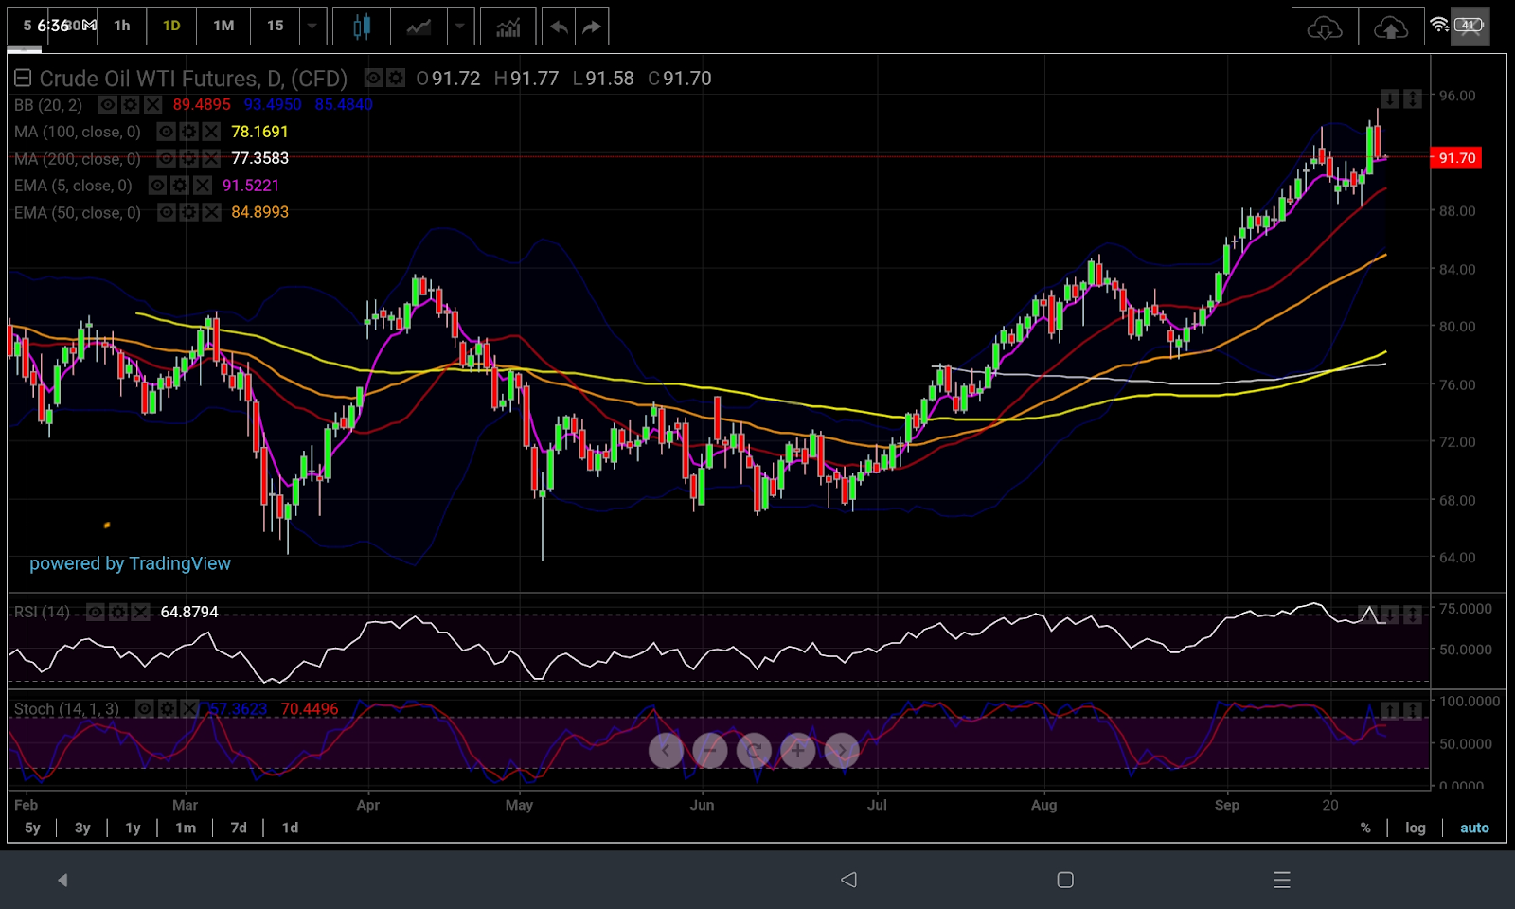Toggle visibility of Crude Oil series

(x=374, y=78)
